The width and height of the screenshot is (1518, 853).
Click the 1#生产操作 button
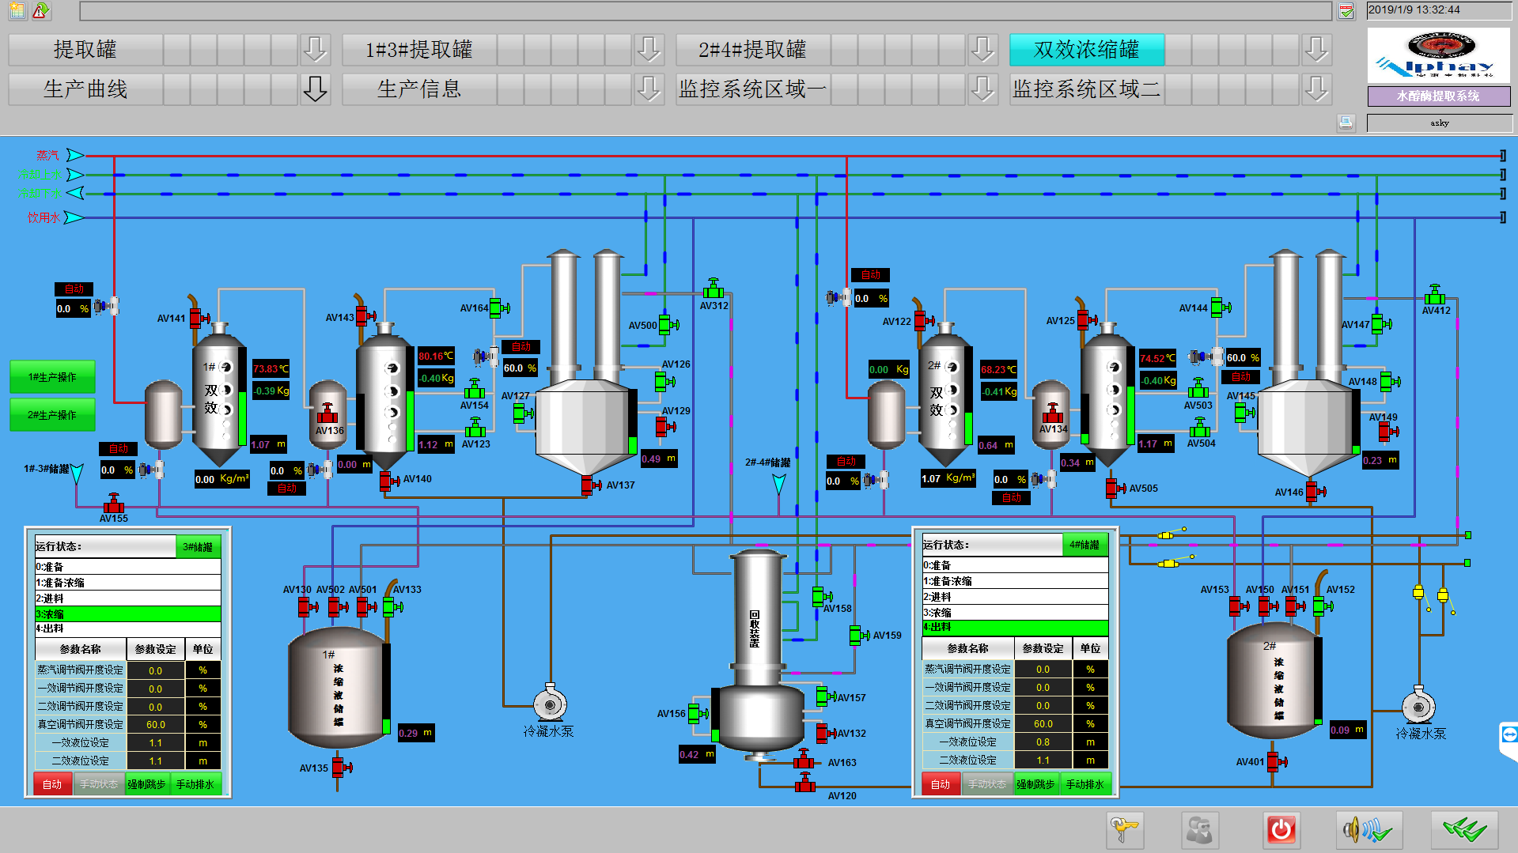[52, 377]
